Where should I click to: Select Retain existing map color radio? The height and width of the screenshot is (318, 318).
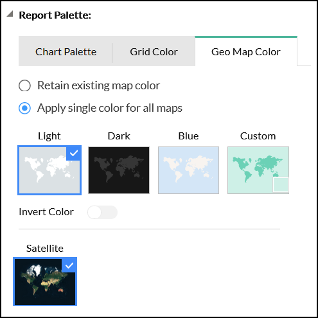pyautogui.click(x=24, y=85)
